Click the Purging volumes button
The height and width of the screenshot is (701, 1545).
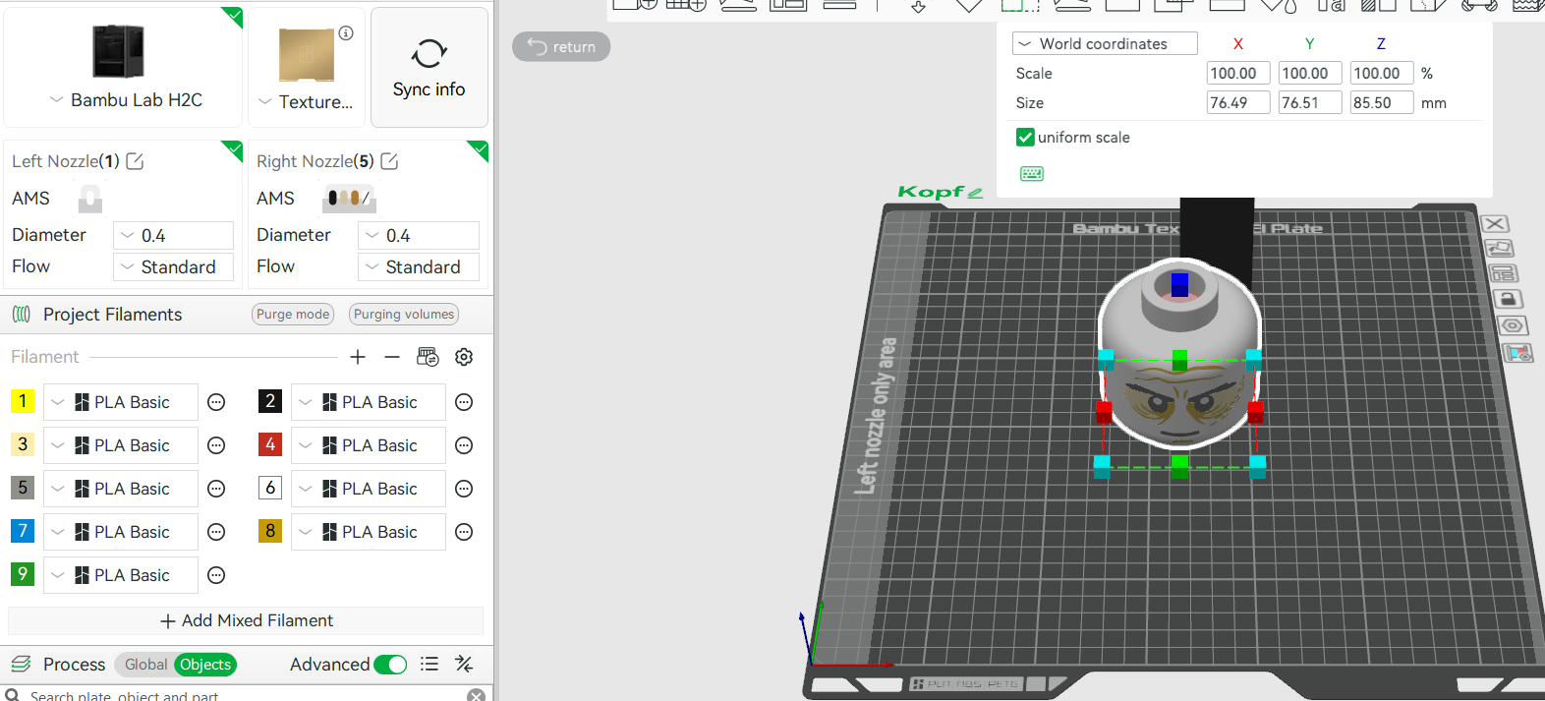click(404, 315)
